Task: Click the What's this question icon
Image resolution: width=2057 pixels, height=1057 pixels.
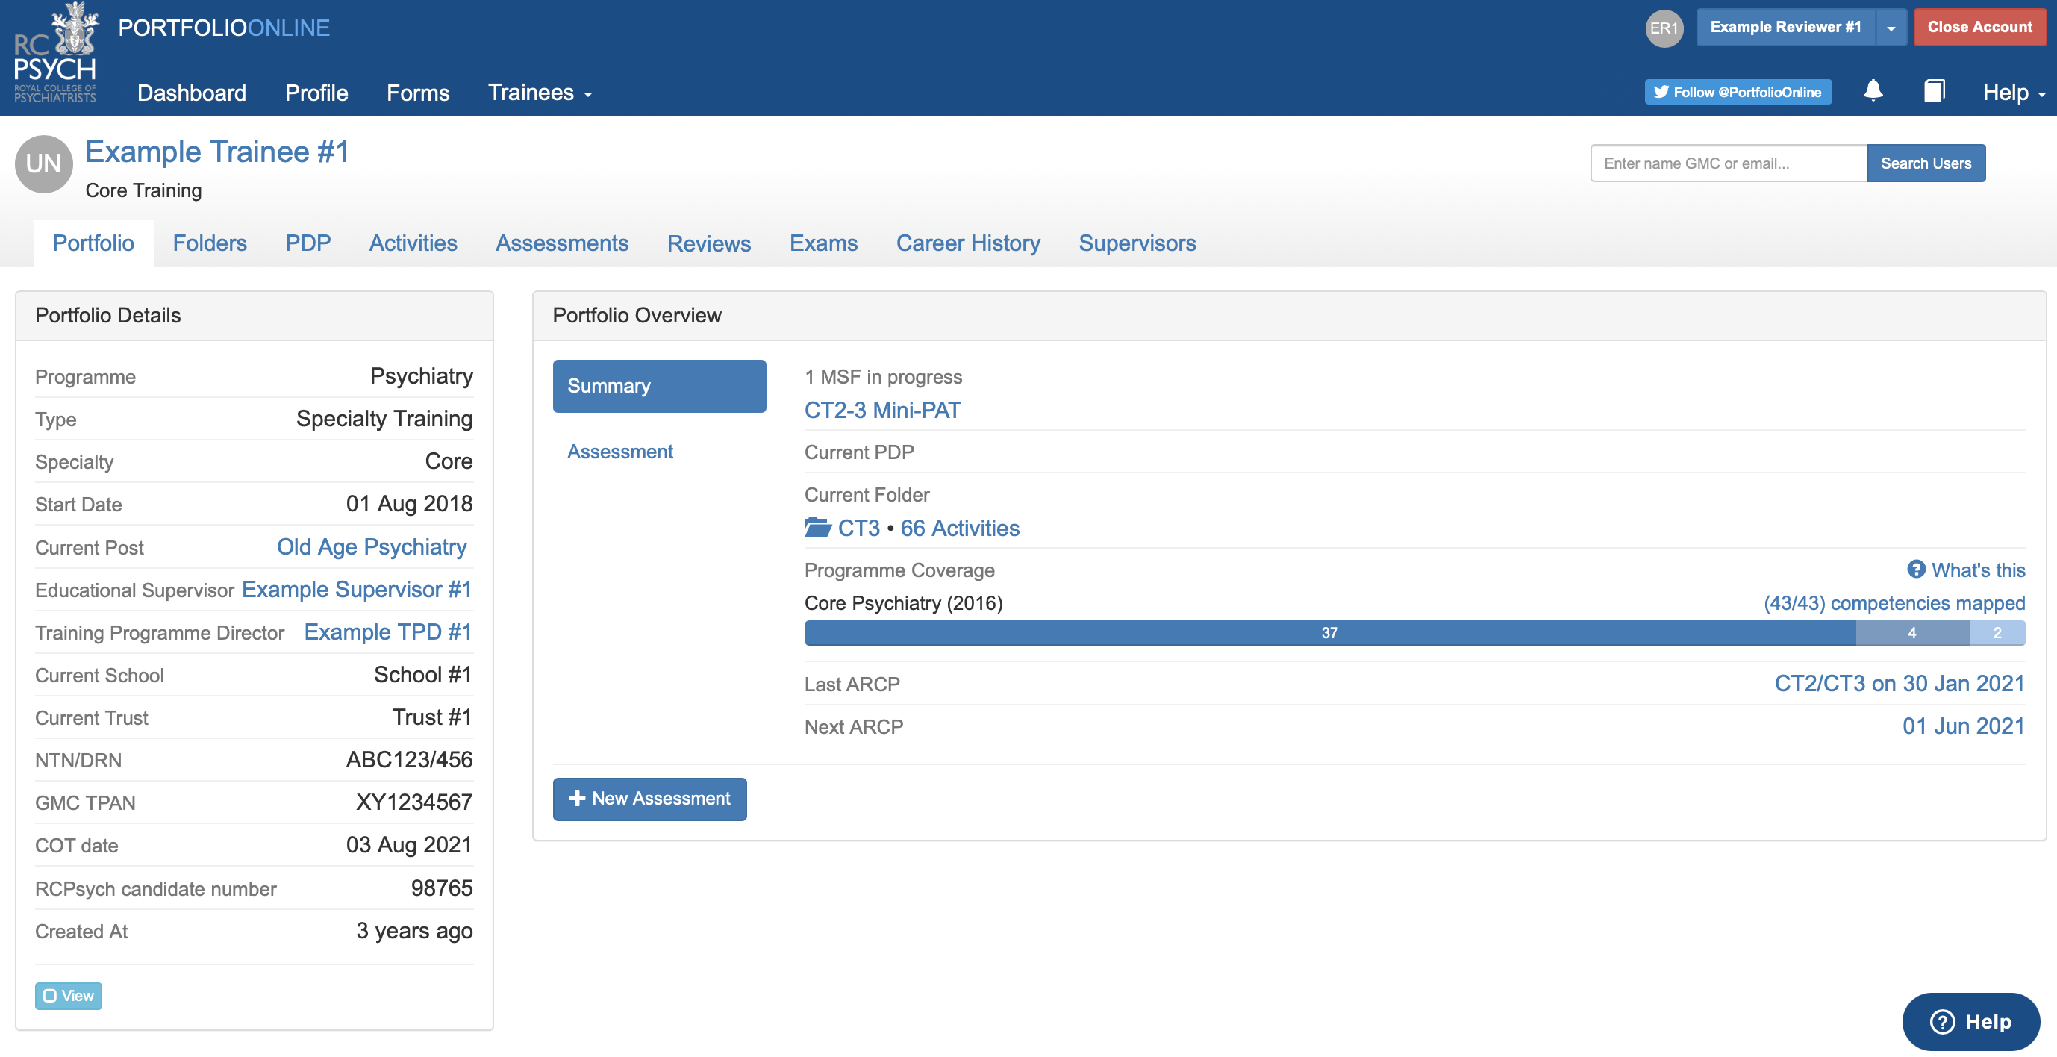Action: point(1916,570)
